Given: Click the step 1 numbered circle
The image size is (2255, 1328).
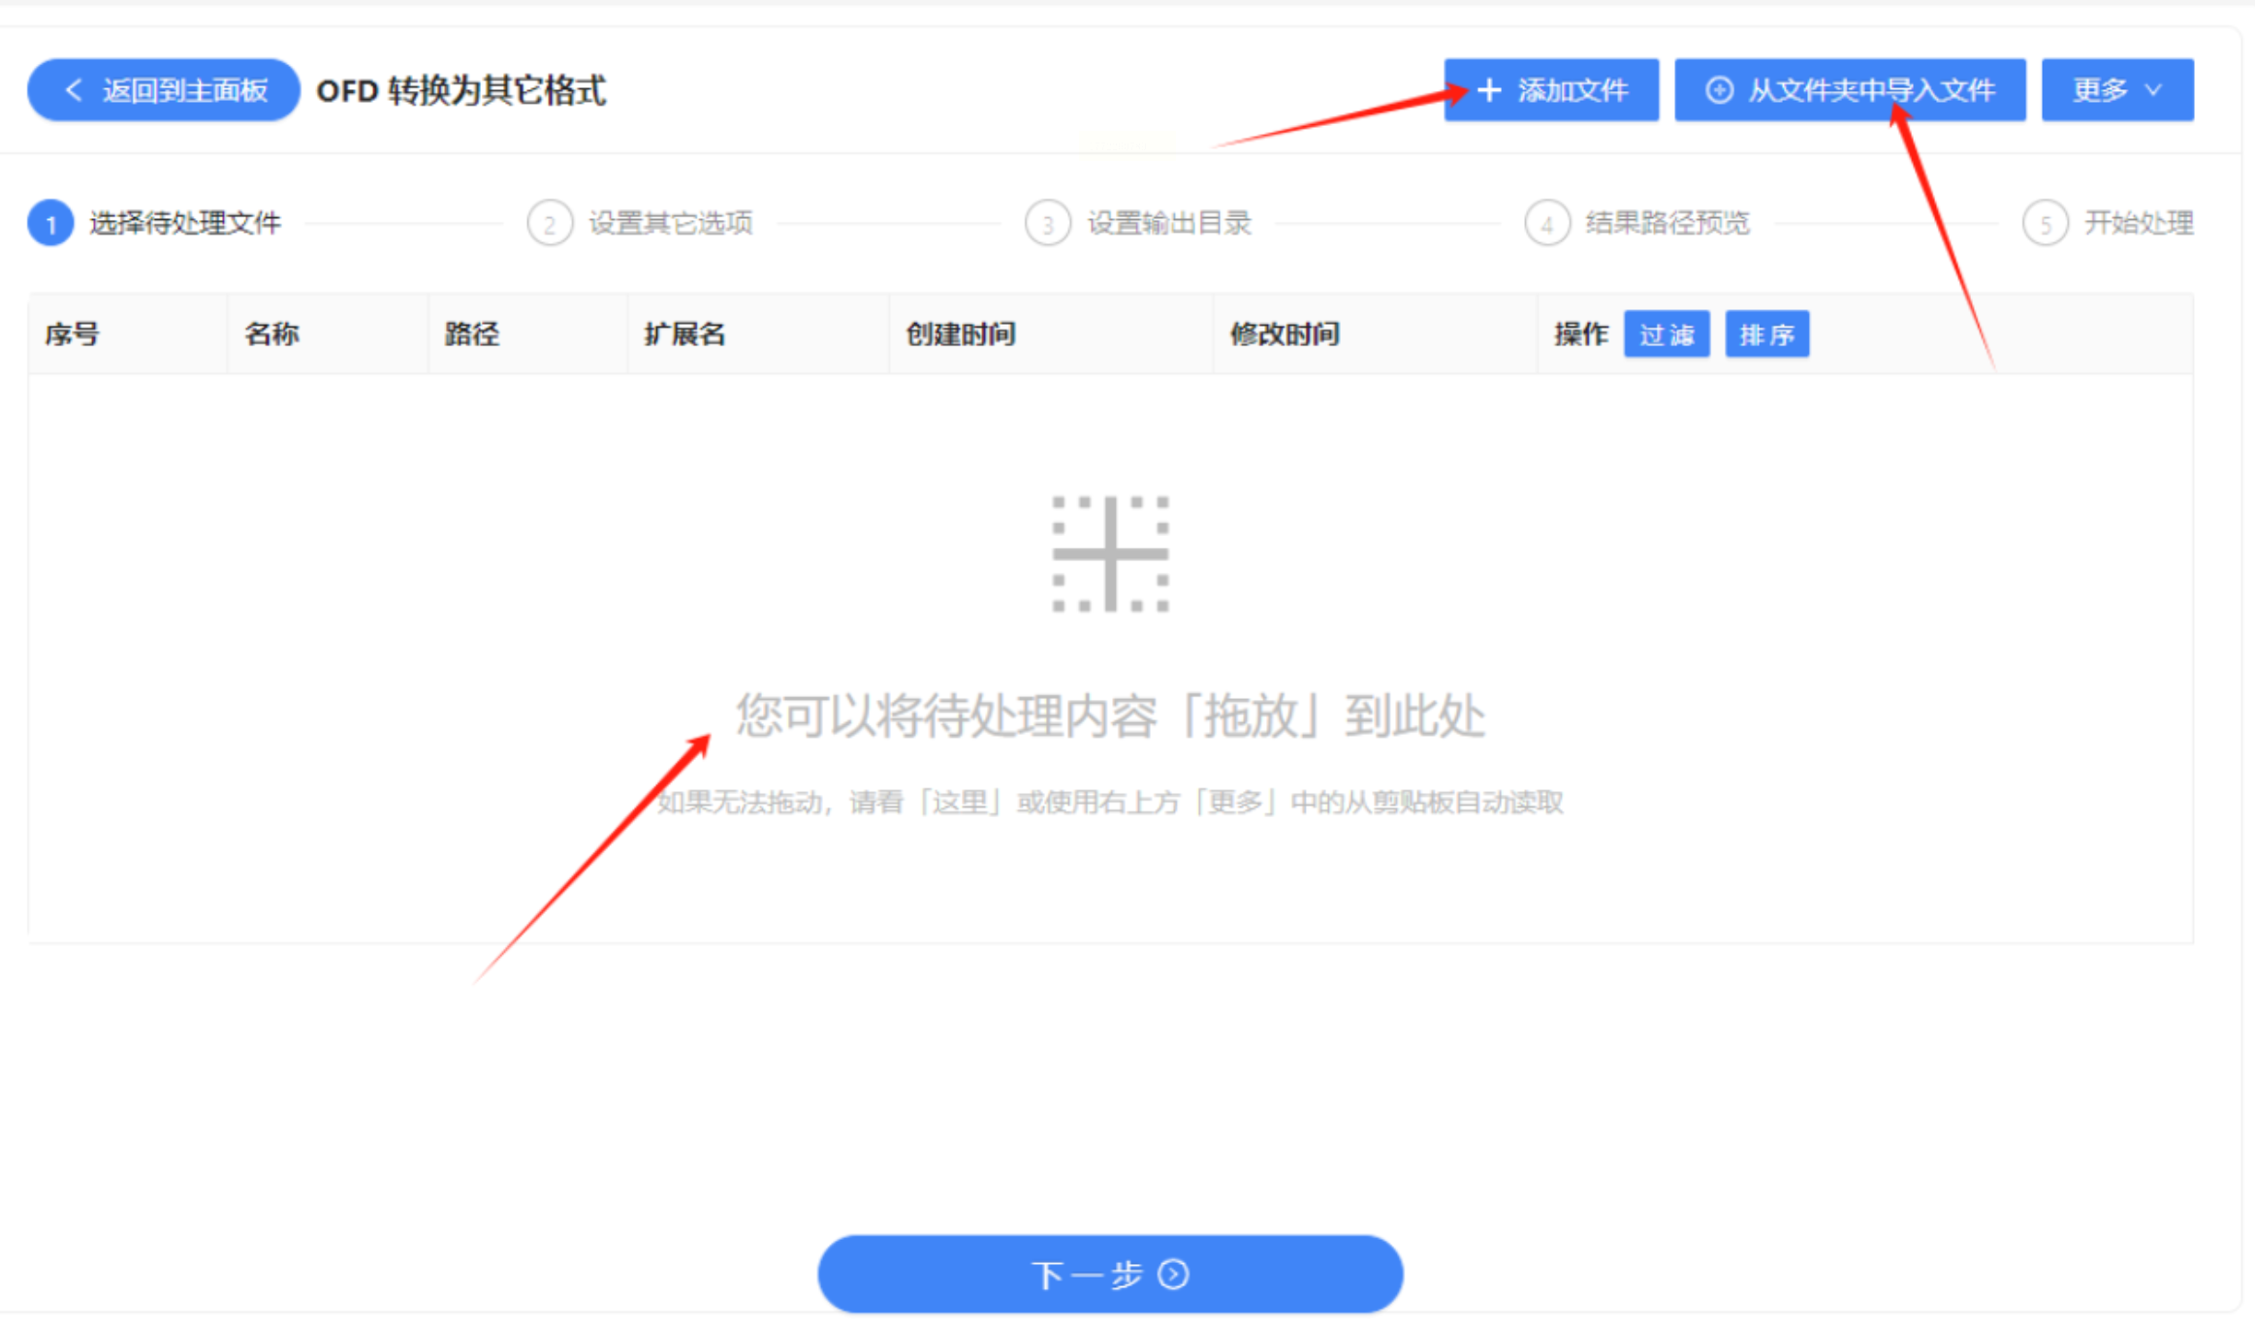Looking at the screenshot, I should click(x=50, y=223).
